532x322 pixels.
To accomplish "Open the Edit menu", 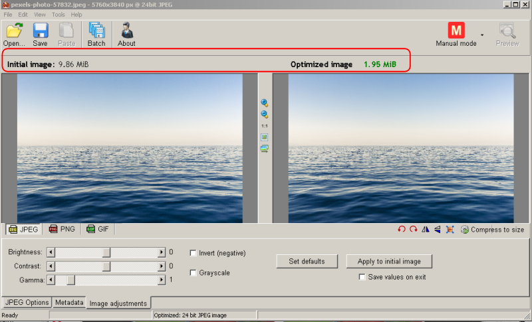I will [x=23, y=15].
